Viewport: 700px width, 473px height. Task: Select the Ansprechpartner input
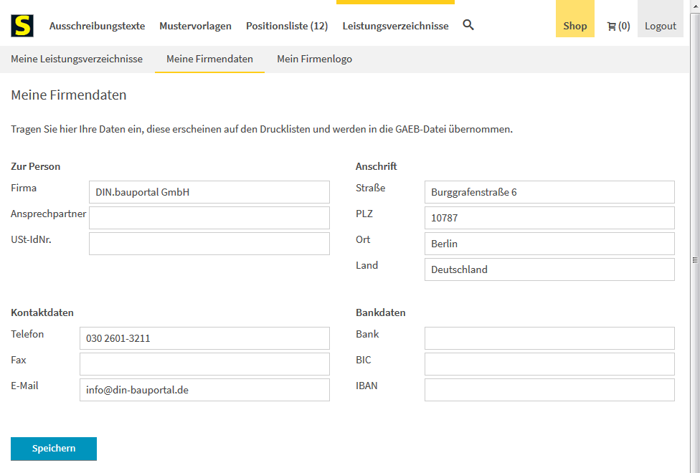click(x=209, y=218)
